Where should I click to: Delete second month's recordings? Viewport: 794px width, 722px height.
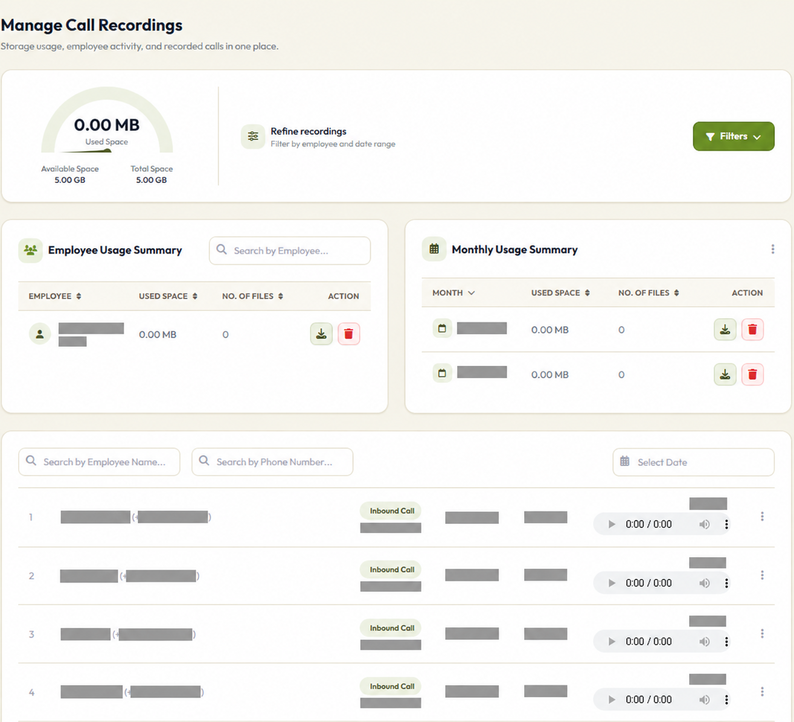[752, 374]
